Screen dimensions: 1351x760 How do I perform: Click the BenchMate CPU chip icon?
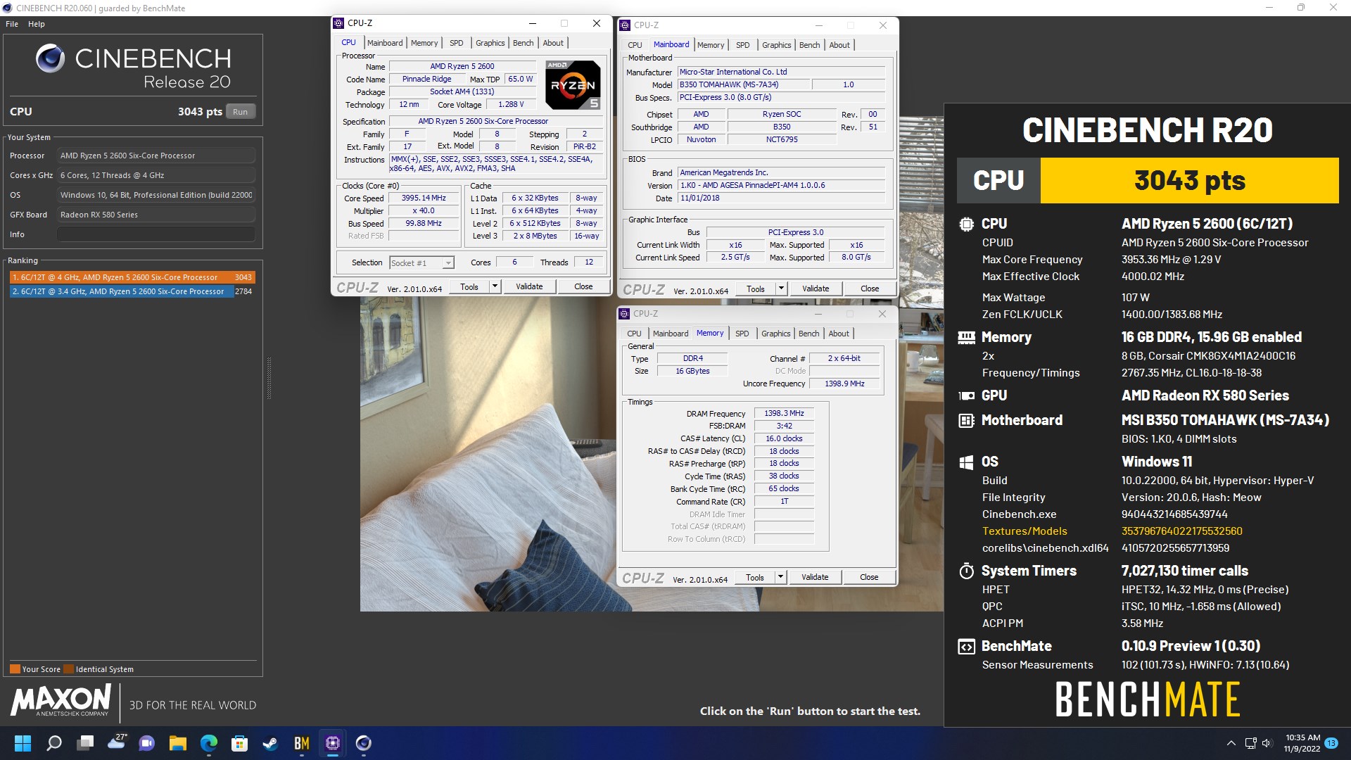tap(966, 224)
